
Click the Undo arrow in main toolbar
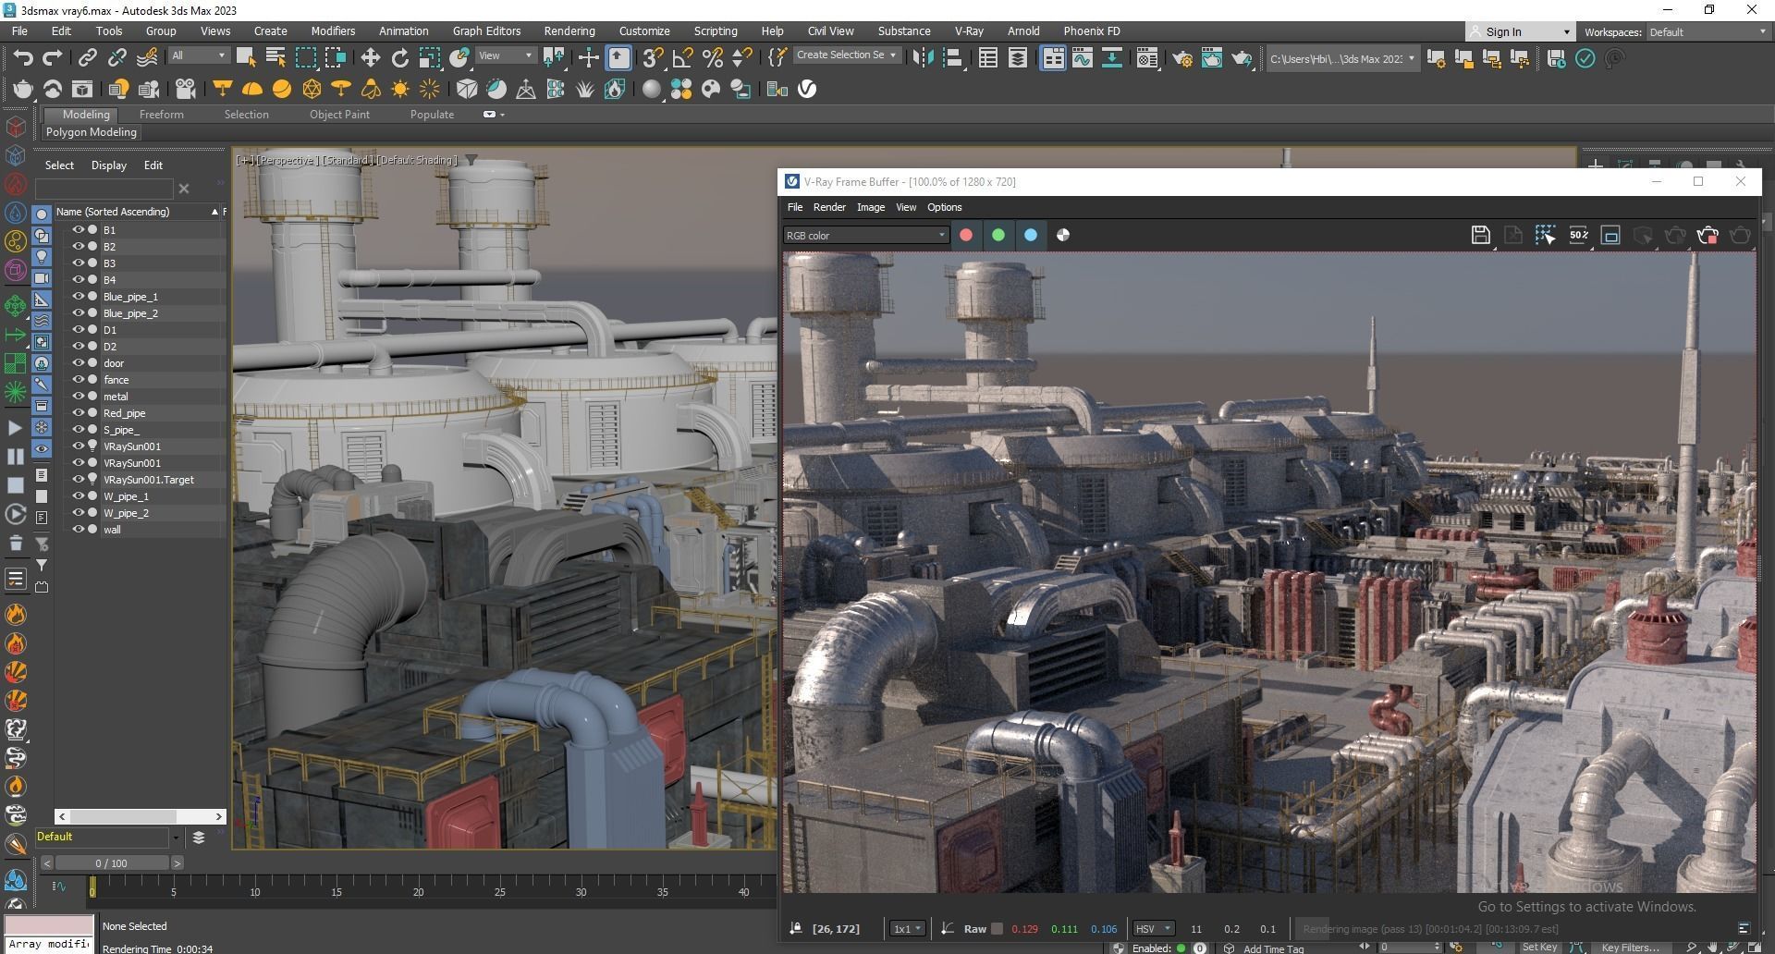[23, 58]
